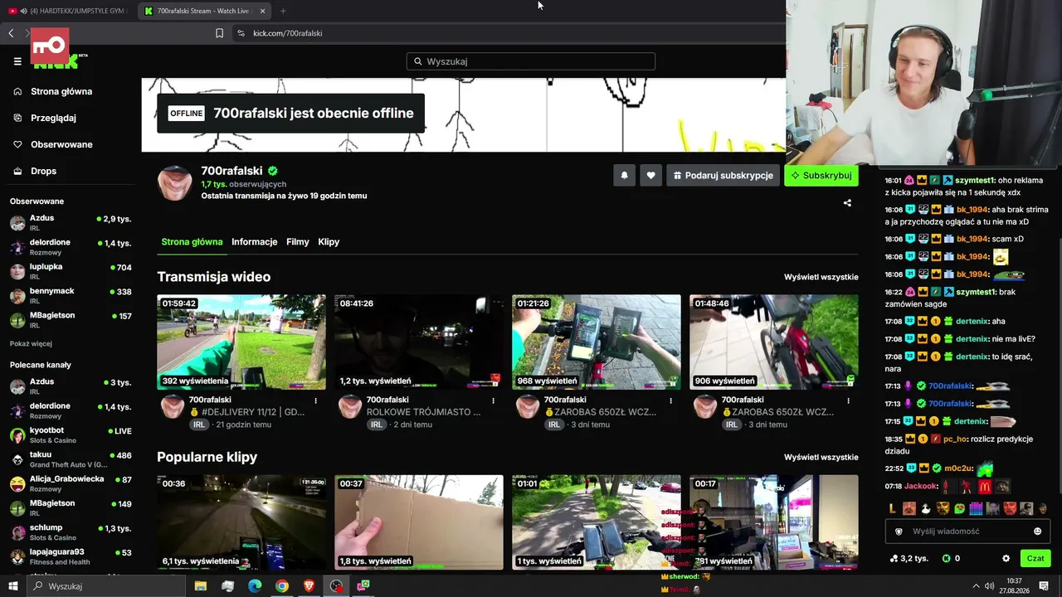The width and height of the screenshot is (1062, 597).
Task: Click the Kick search field Wyszukaj
Action: (x=531, y=61)
